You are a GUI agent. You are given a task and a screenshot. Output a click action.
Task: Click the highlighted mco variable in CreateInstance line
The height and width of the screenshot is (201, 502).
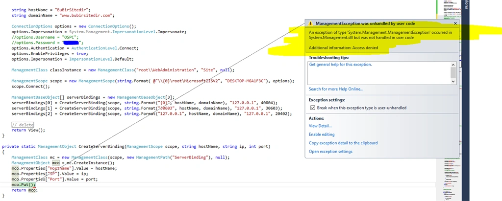tap(56, 163)
